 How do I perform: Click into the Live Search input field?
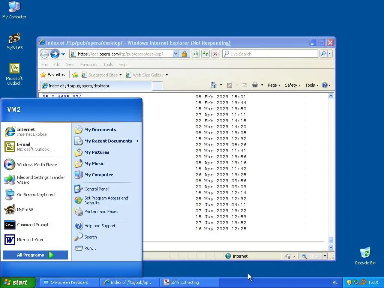coord(270,54)
